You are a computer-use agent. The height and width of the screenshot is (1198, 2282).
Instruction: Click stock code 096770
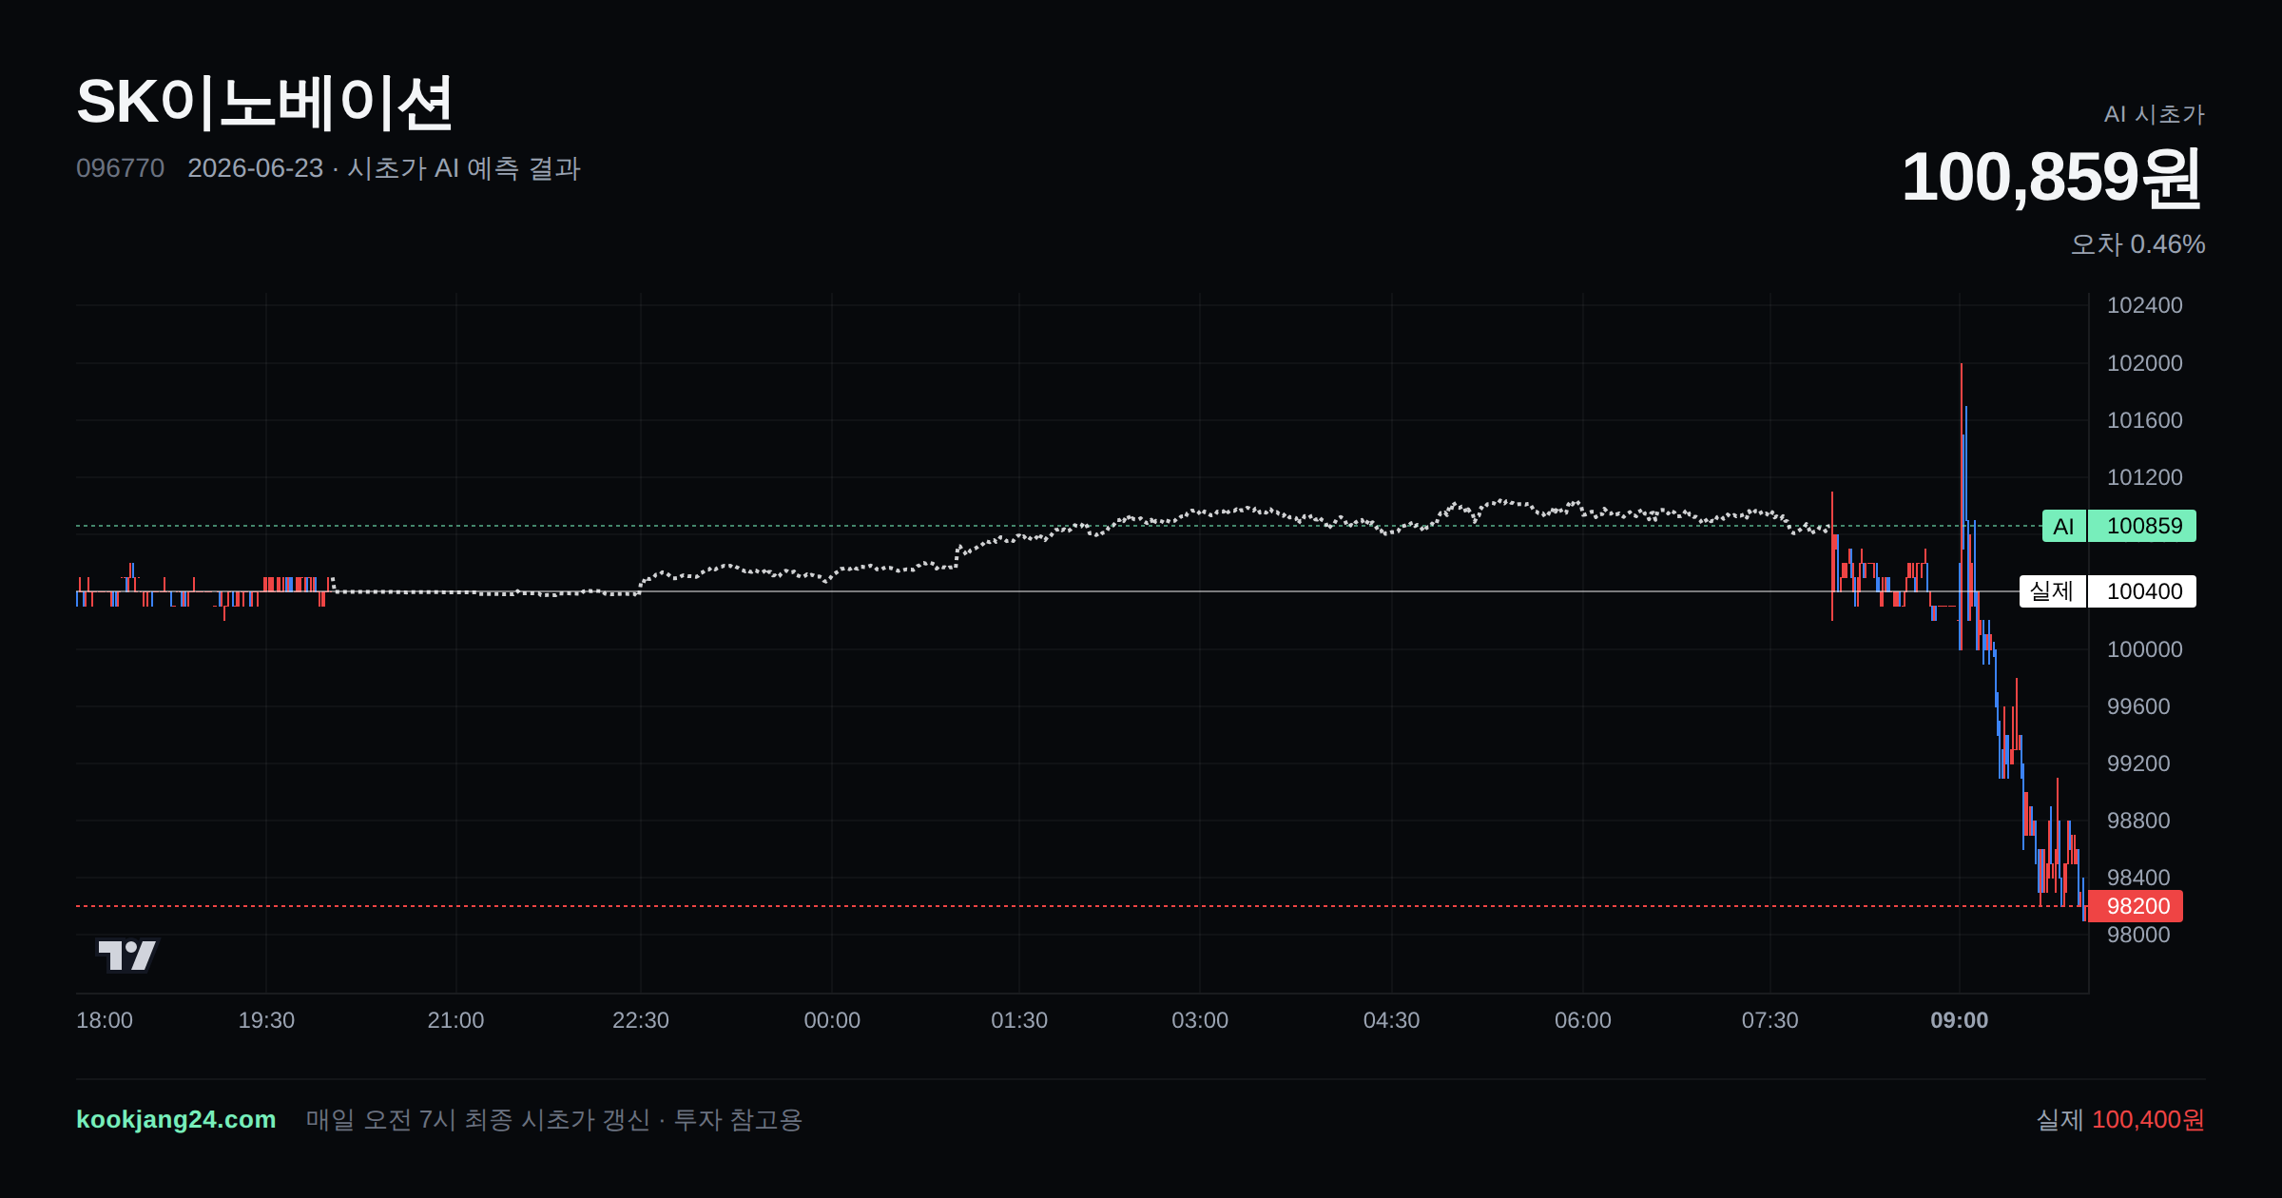(120, 168)
